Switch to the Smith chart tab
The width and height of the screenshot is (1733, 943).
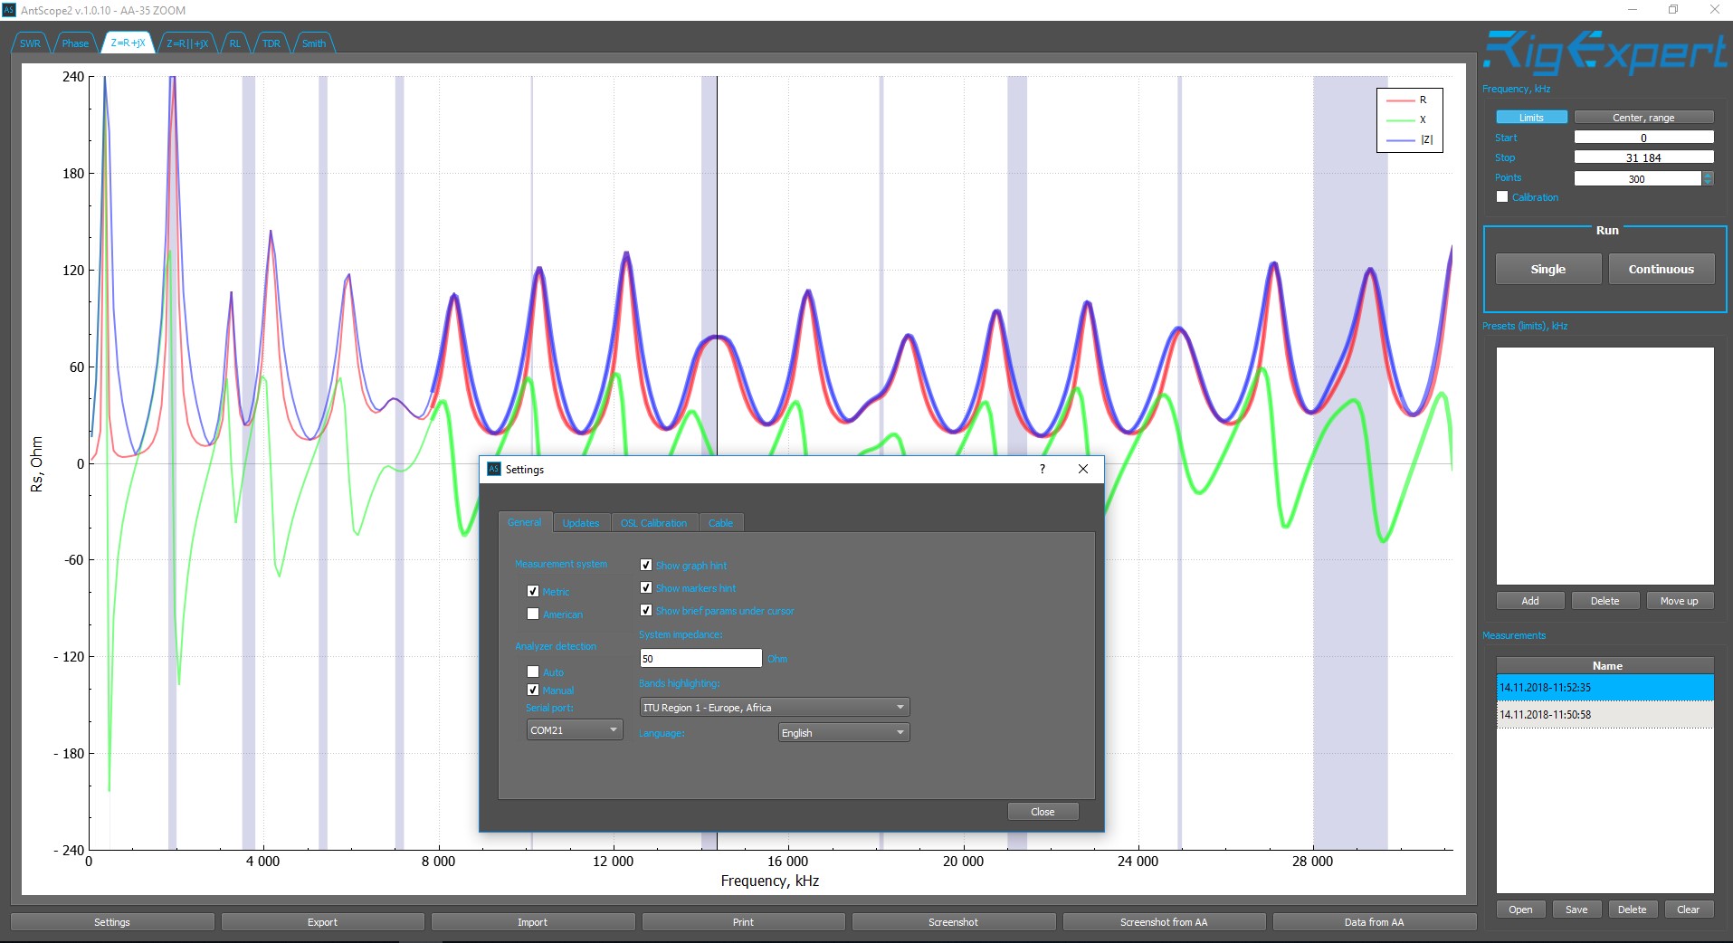click(x=314, y=43)
